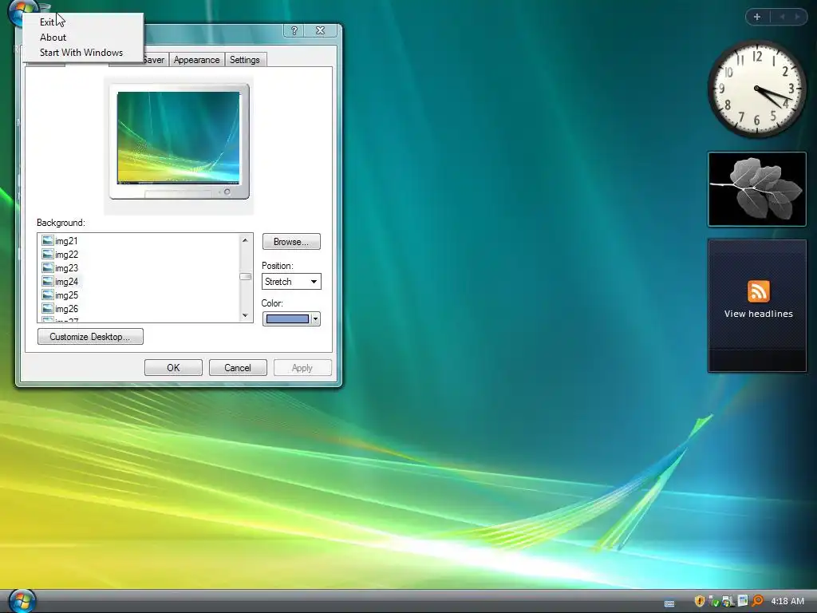Close the Display Properties dialog

coord(321,31)
